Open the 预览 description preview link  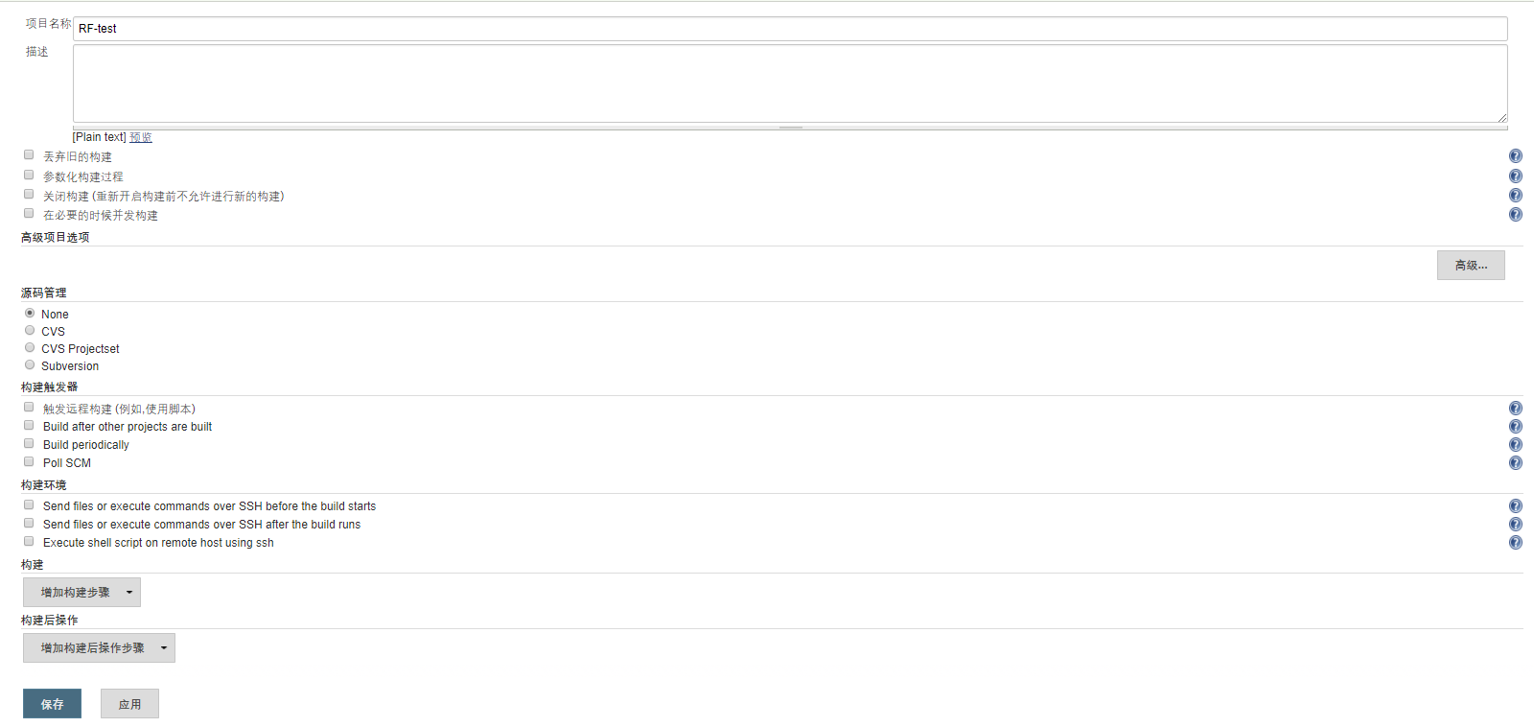[141, 138]
